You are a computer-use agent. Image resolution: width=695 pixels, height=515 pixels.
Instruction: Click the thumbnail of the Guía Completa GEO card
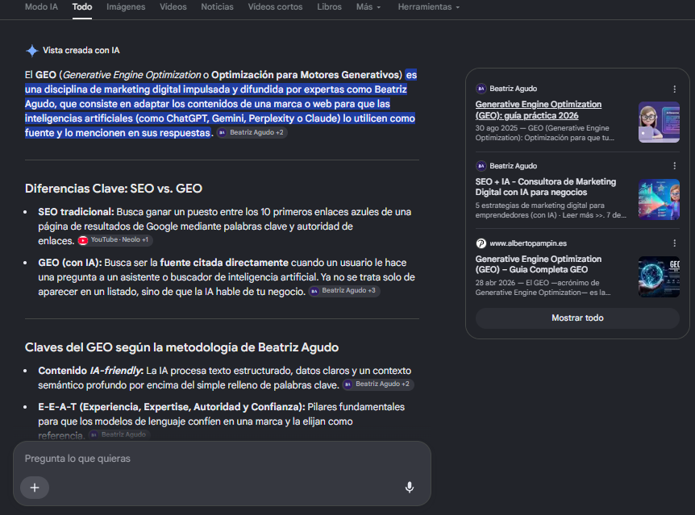click(659, 276)
